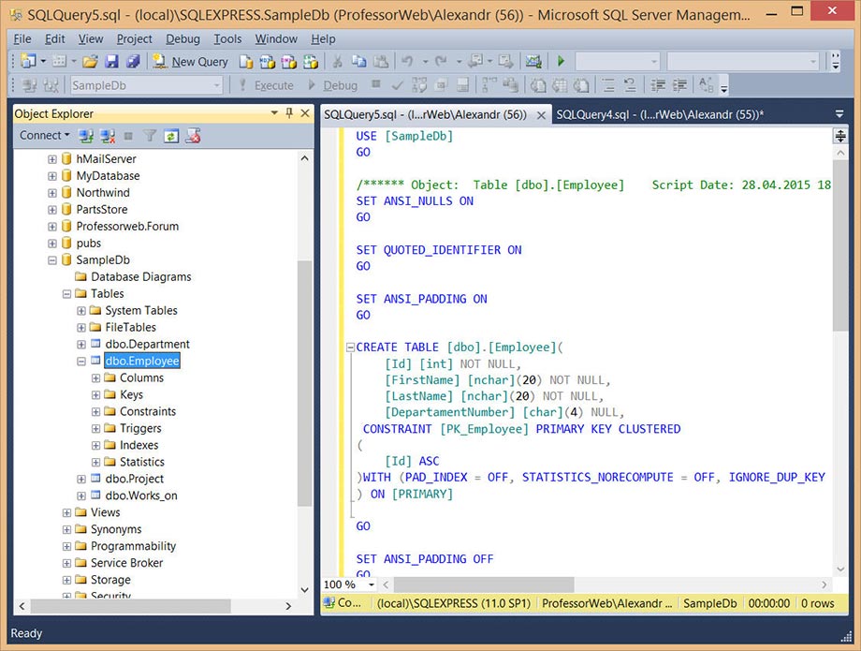Image resolution: width=861 pixels, height=651 pixels.
Task: Select the Keys folder under dbo.Employee
Action: 131,394
